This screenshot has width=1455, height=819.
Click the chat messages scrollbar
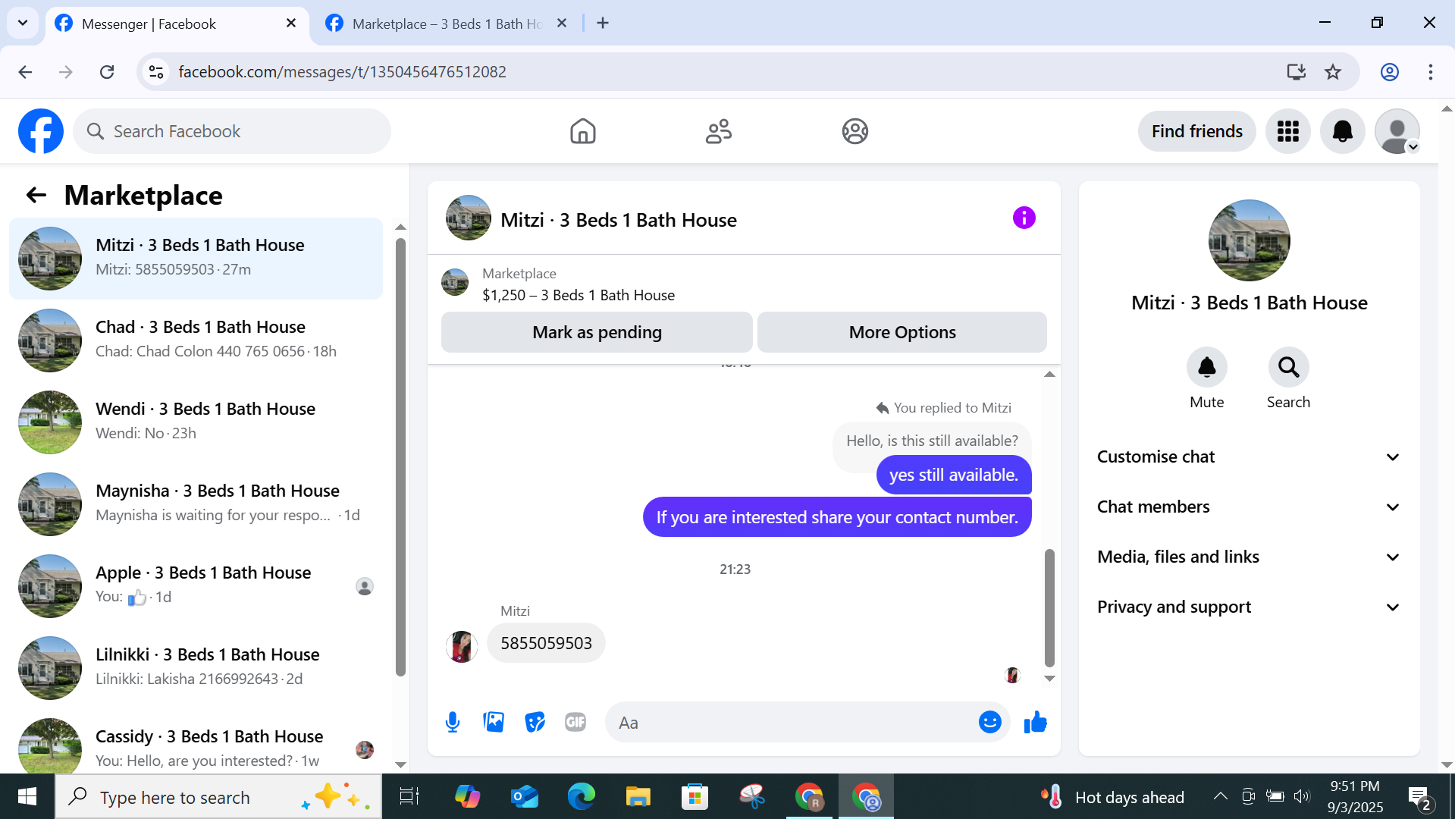coord(1049,607)
